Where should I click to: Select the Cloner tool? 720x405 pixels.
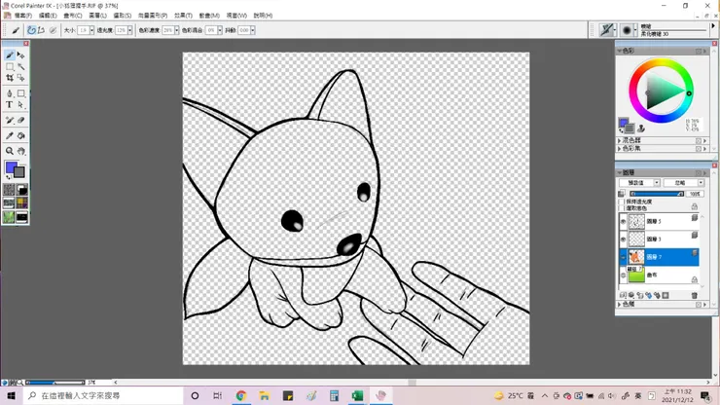click(10, 121)
